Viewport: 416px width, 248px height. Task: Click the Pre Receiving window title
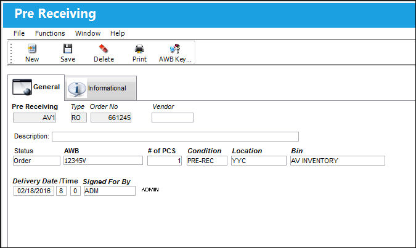[55, 14]
